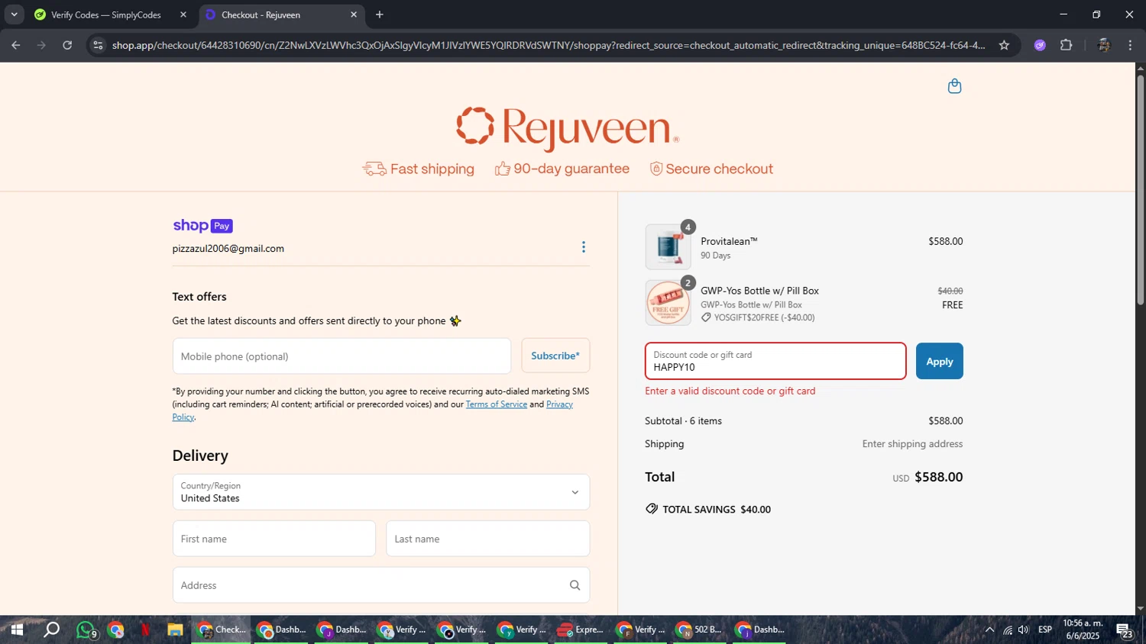Image resolution: width=1146 pixels, height=644 pixels.
Task: Click the Address input field
Action: 381,585
